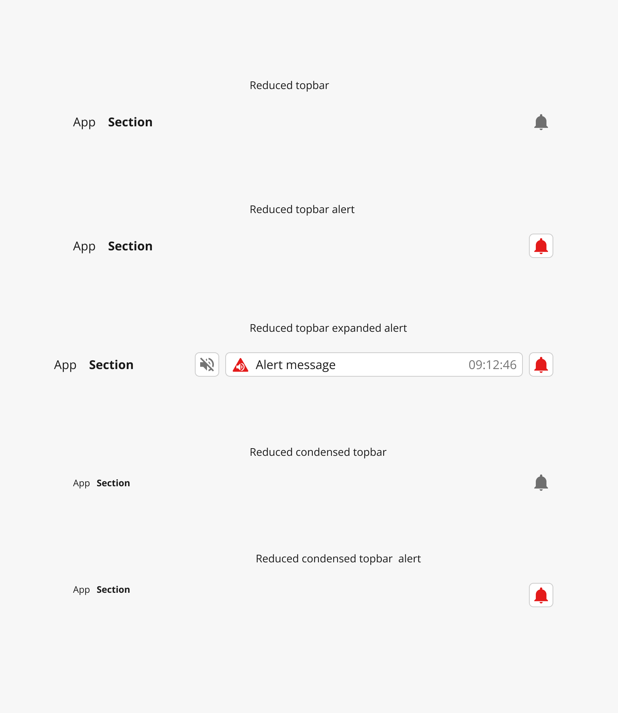Click the grey bell in Reduced topbar
The width and height of the screenshot is (618, 713).
[541, 122]
